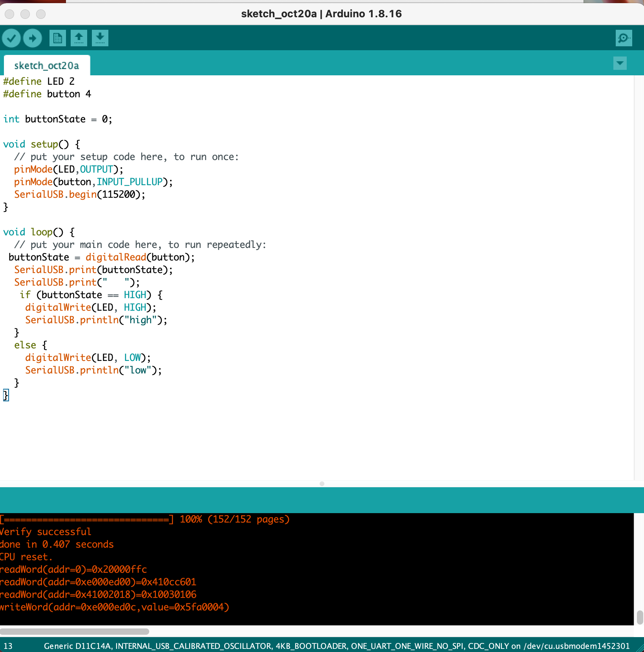Open the Serial Monitor magnifier icon
The height and width of the screenshot is (652, 644).
pos(624,38)
